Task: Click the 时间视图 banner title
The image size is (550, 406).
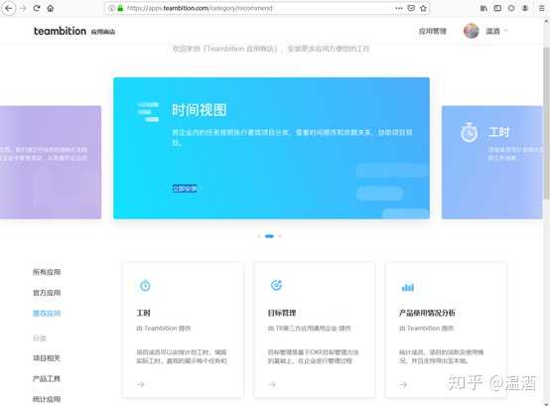Action: tap(199, 110)
